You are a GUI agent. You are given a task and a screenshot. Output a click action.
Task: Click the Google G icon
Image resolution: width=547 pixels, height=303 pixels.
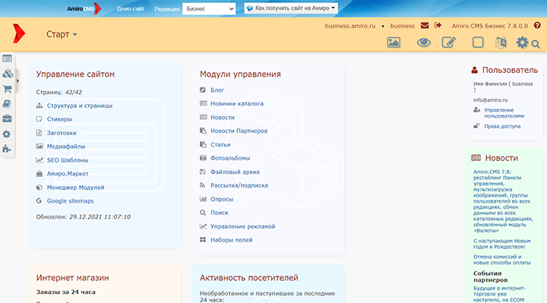(x=39, y=200)
